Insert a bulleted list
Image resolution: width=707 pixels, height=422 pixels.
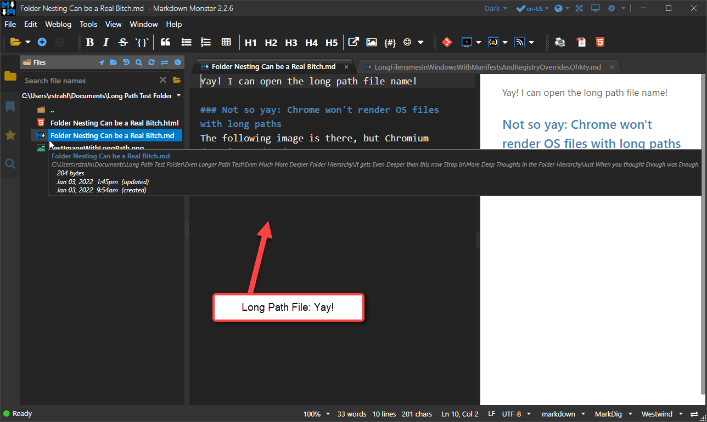point(186,42)
